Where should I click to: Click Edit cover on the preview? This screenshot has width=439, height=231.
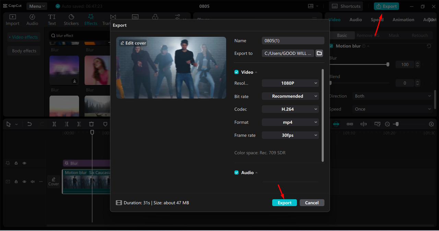pos(133,43)
